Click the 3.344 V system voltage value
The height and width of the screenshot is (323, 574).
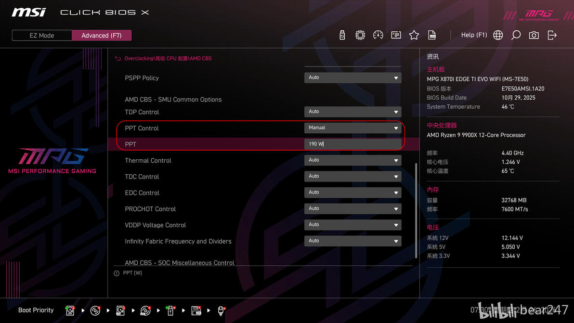click(510, 256)
